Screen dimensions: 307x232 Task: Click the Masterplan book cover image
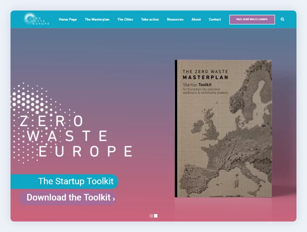point(223,129)
